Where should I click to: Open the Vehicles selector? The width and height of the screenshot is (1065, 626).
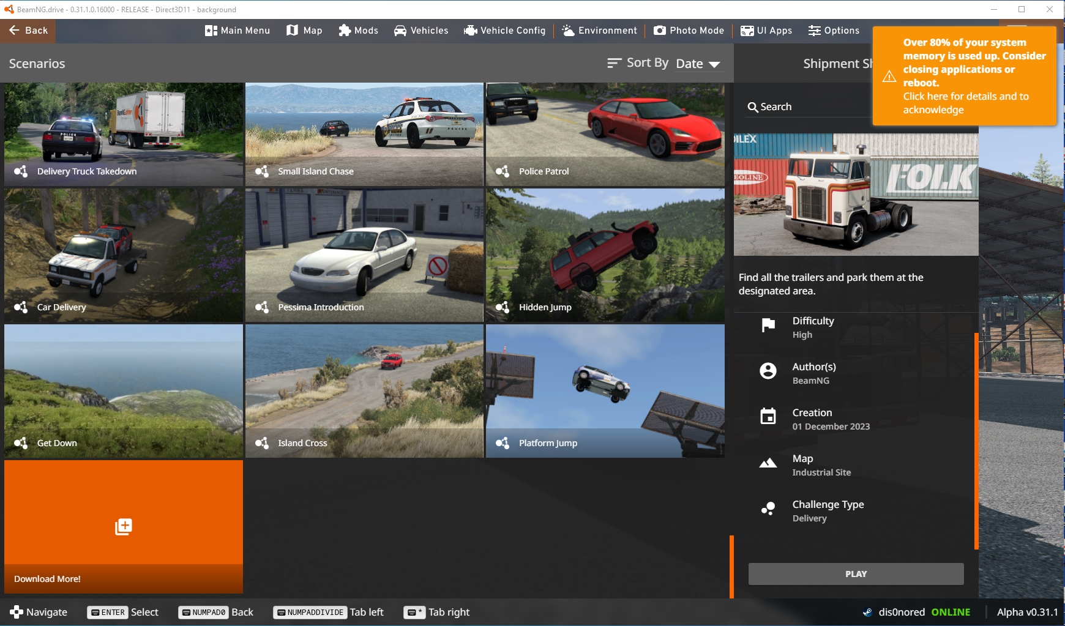pyautogui.click(x=421, y=31)
